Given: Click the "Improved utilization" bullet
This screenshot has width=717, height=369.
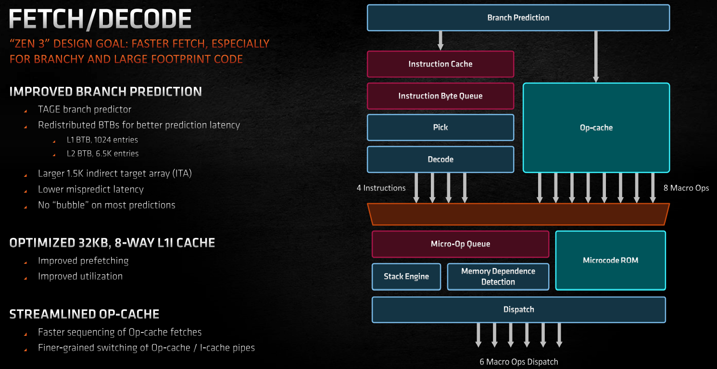Looking at the screenshot, I should coord(80,276).
